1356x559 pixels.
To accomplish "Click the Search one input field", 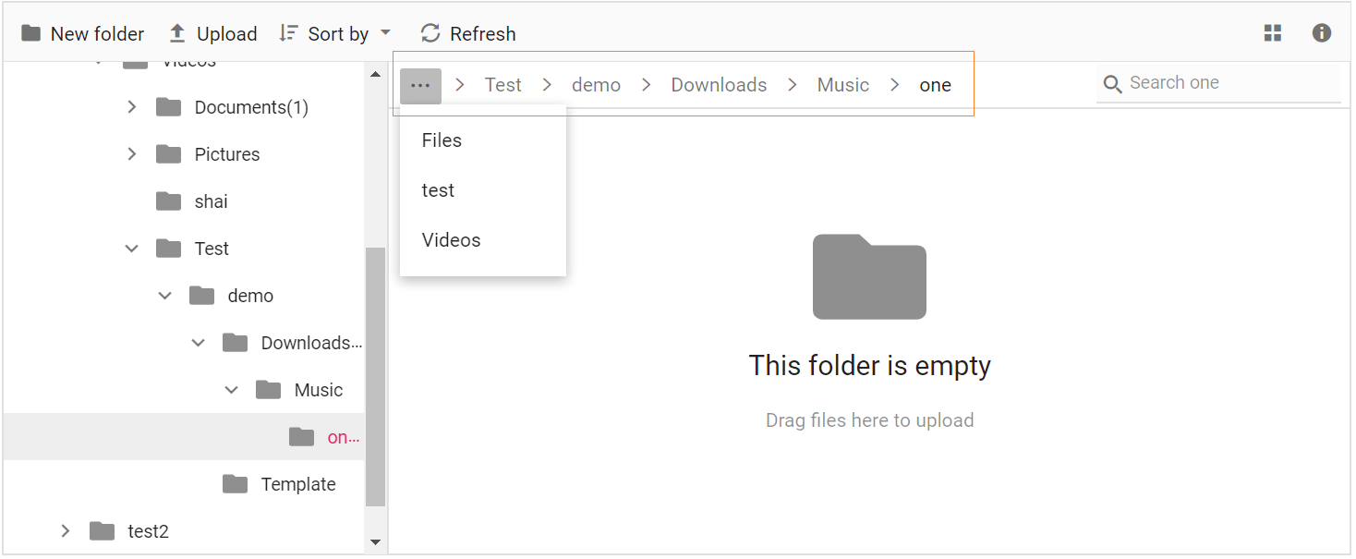I will click(x=1218, y=83).
